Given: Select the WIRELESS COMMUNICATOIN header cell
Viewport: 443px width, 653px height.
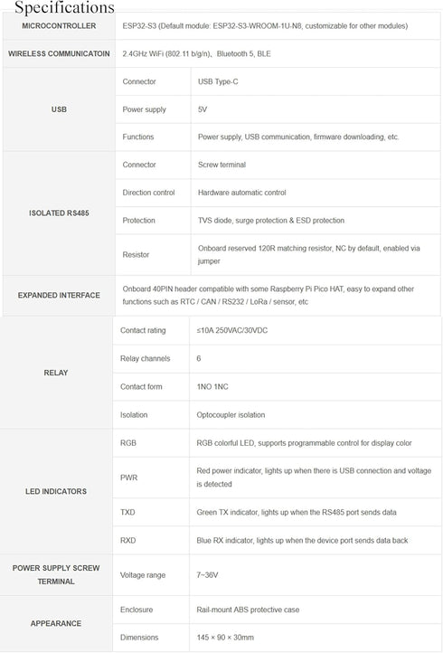Looking at the screenshot, I should tap(59, 53).
